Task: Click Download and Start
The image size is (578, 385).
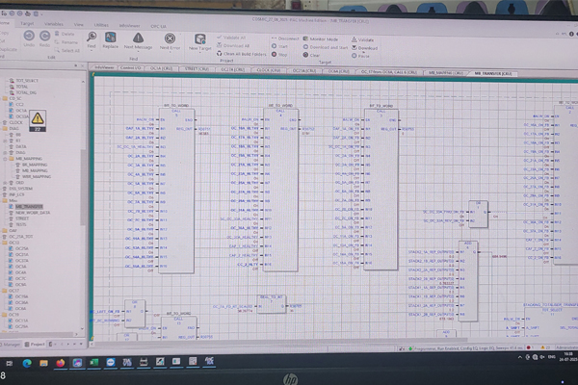Action: pos(326,47)
